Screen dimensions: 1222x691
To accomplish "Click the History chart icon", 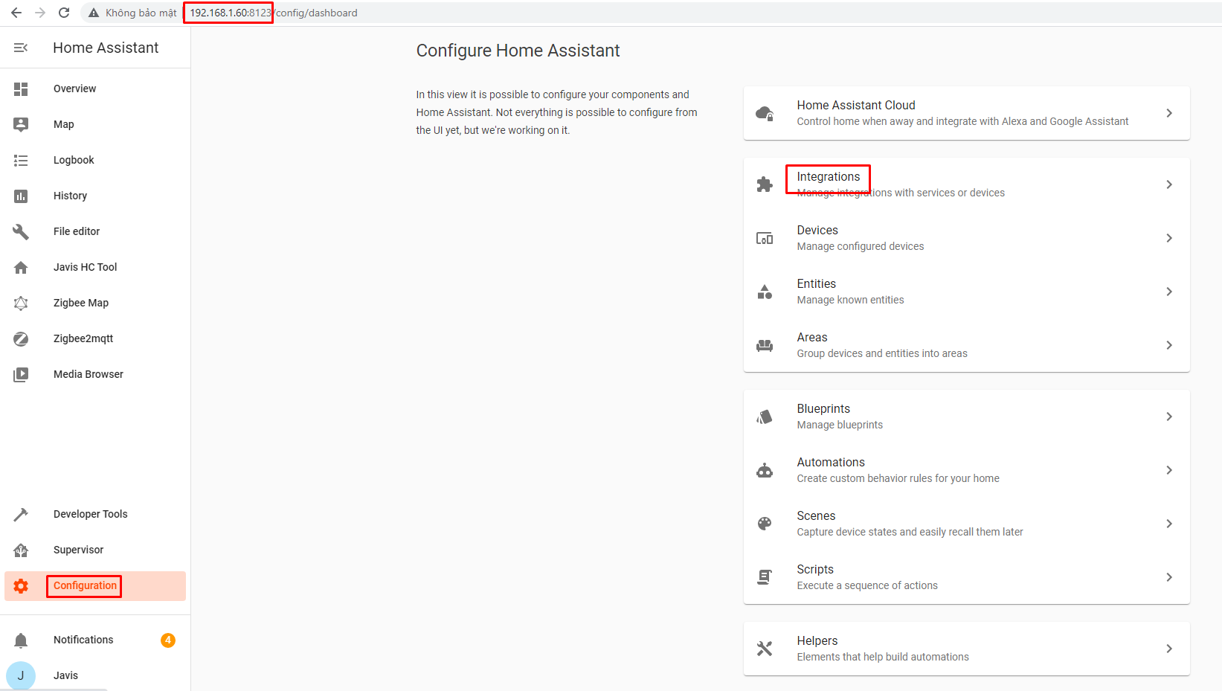I will point(21,196).
